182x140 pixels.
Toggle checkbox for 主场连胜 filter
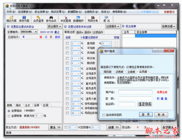click(x=67, y=69)
